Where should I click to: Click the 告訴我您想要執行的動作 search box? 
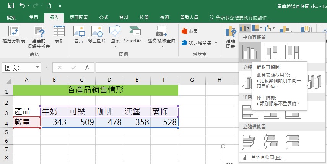coord(240,18)
